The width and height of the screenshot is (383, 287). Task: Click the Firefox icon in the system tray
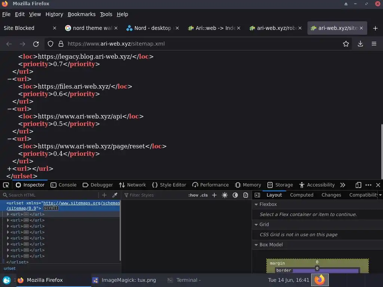pyautogui.click(x=320, y=280)
